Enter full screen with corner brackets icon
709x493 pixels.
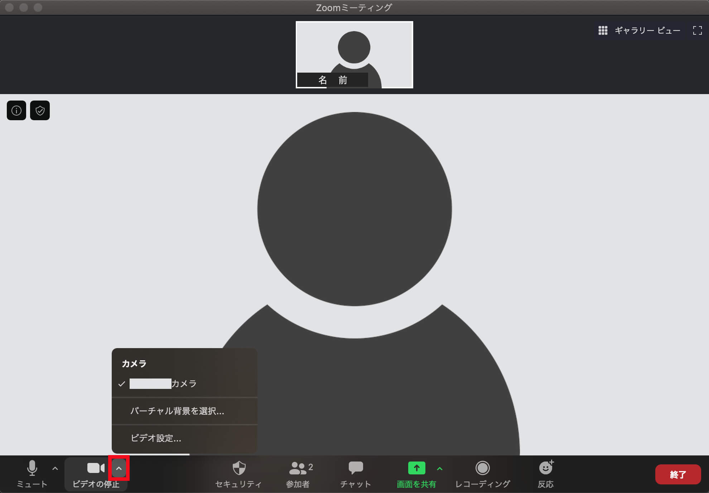point(697,30)
